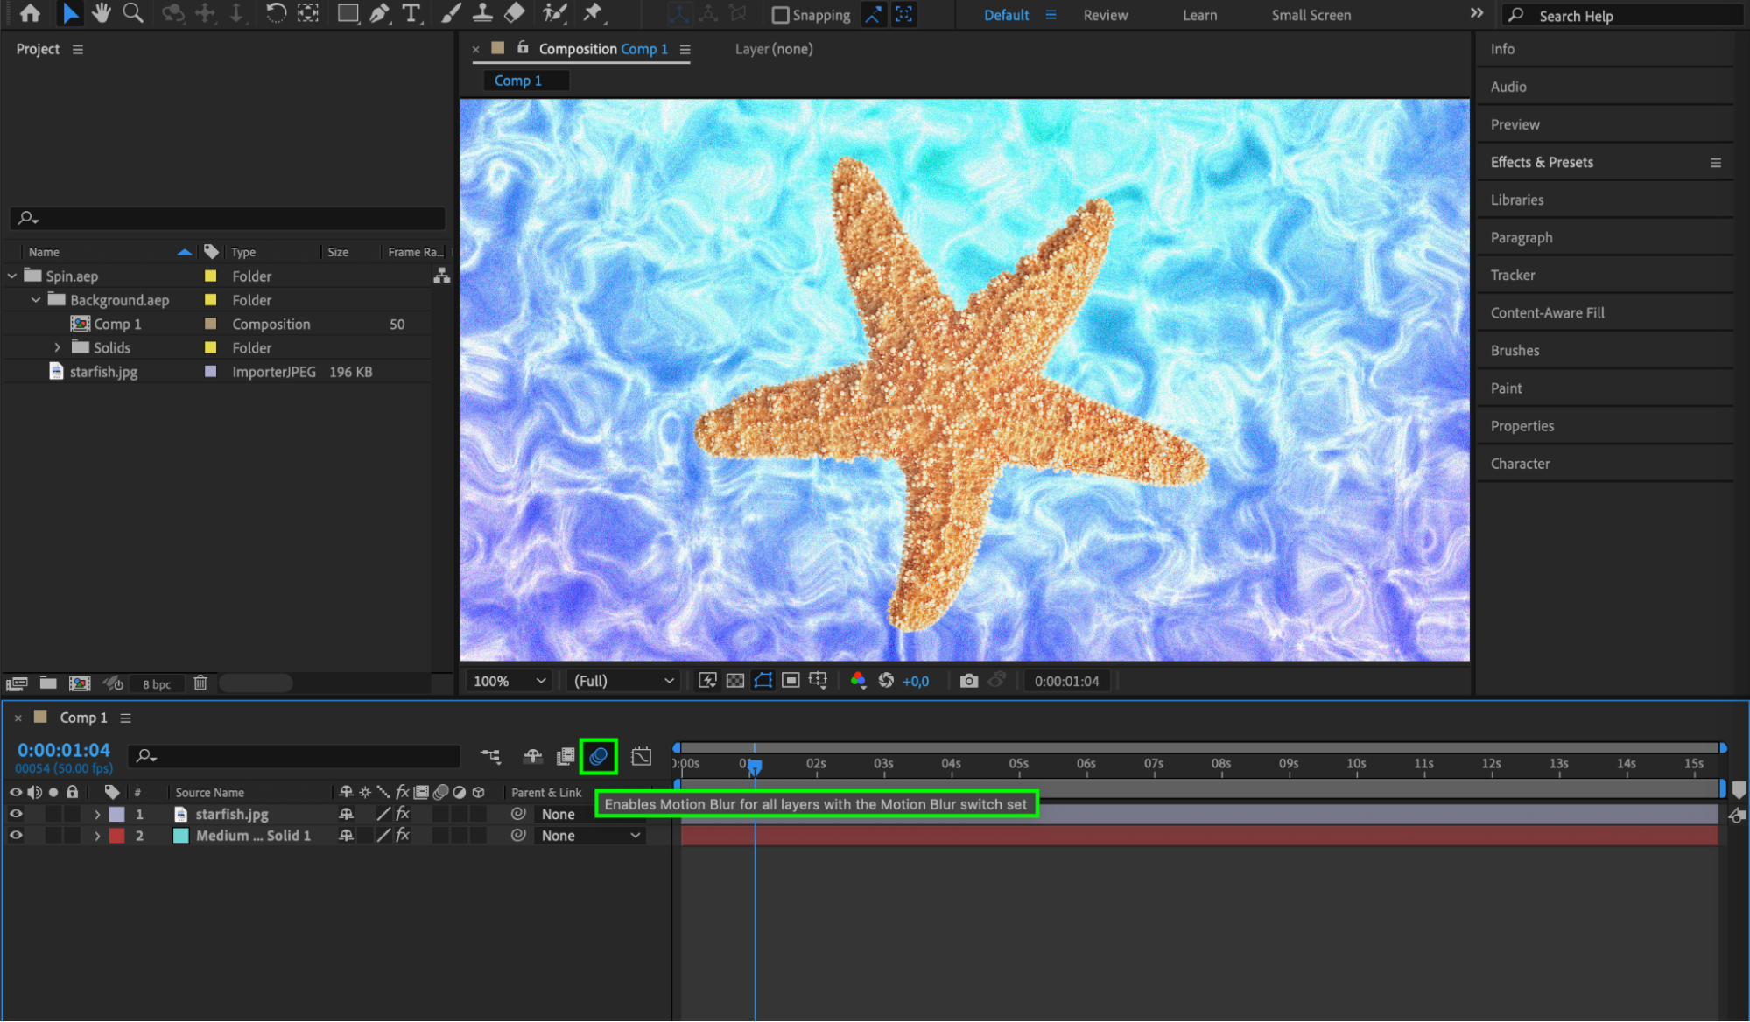Viewport: 1750px width, 1022px height.
Task: Click the 8 bpc color depth button
Action: click(x=157, y=683)
